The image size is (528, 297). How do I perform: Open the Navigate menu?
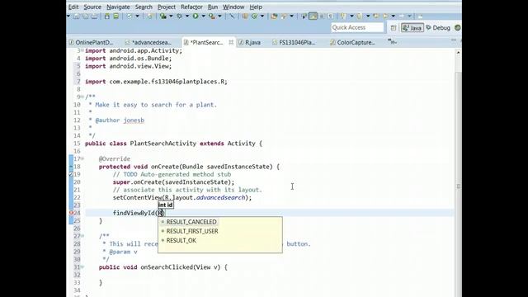118,7
